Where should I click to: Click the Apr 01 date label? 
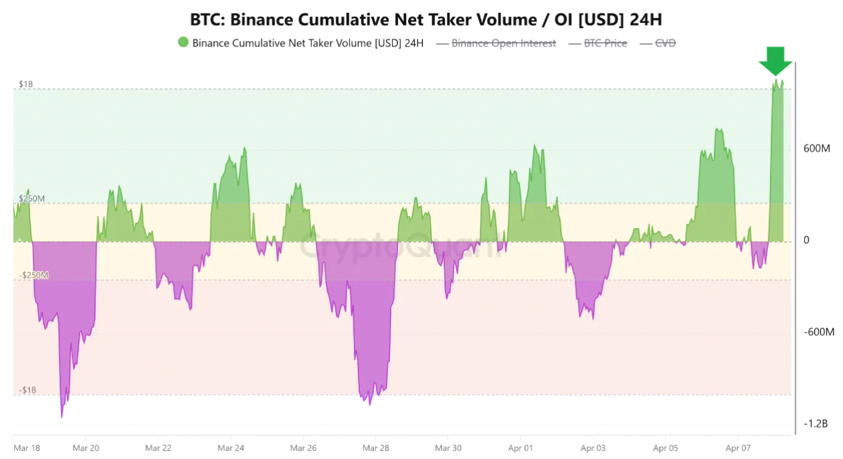point(521,448)
